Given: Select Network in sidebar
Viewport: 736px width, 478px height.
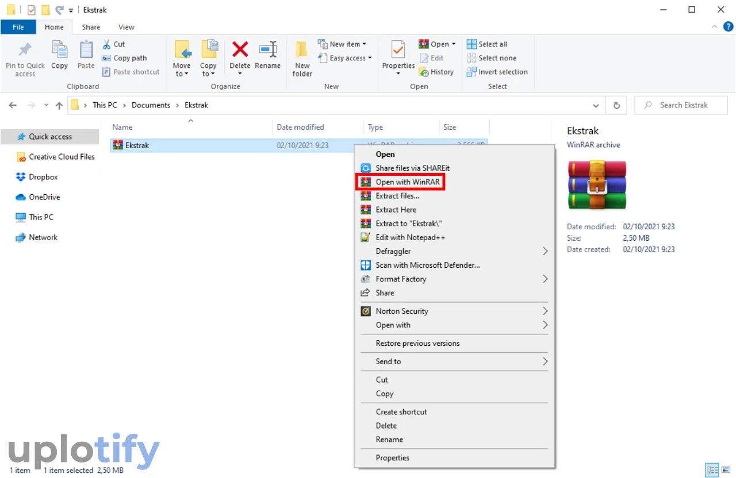Looking at the screenshot, I should click(x=37, y=237).
